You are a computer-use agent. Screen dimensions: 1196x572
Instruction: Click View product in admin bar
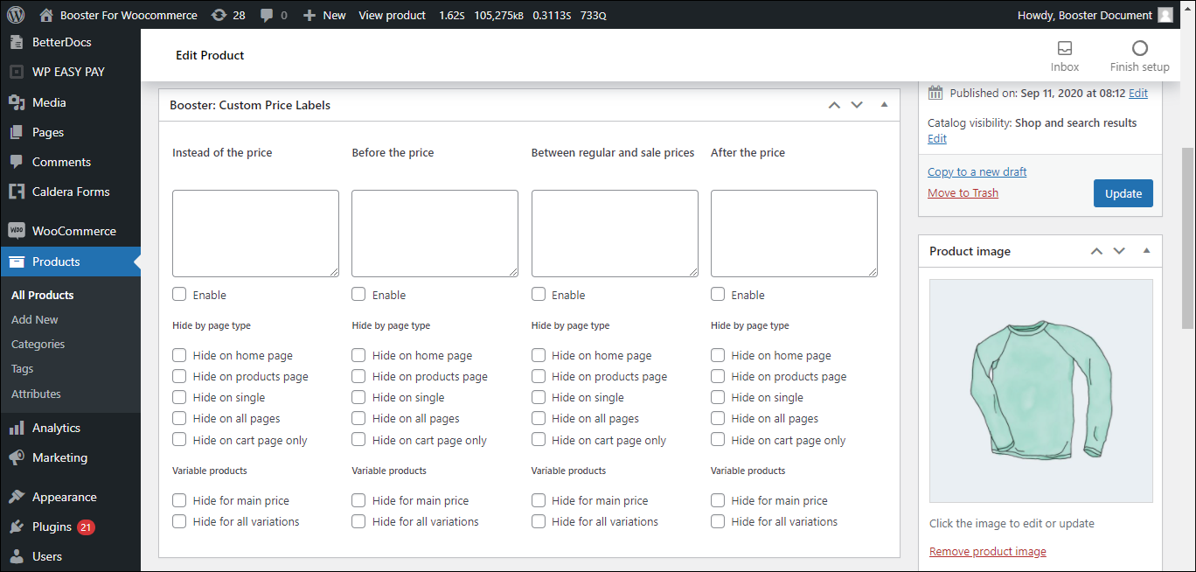(393, 15)
